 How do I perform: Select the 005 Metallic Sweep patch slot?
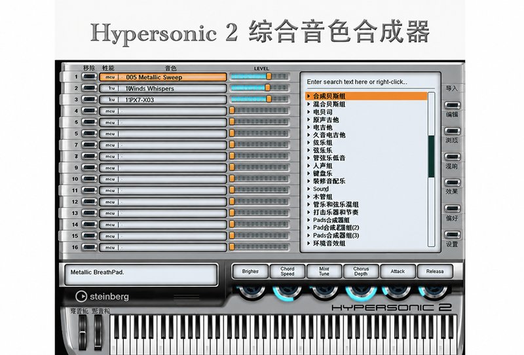(162, 77)
